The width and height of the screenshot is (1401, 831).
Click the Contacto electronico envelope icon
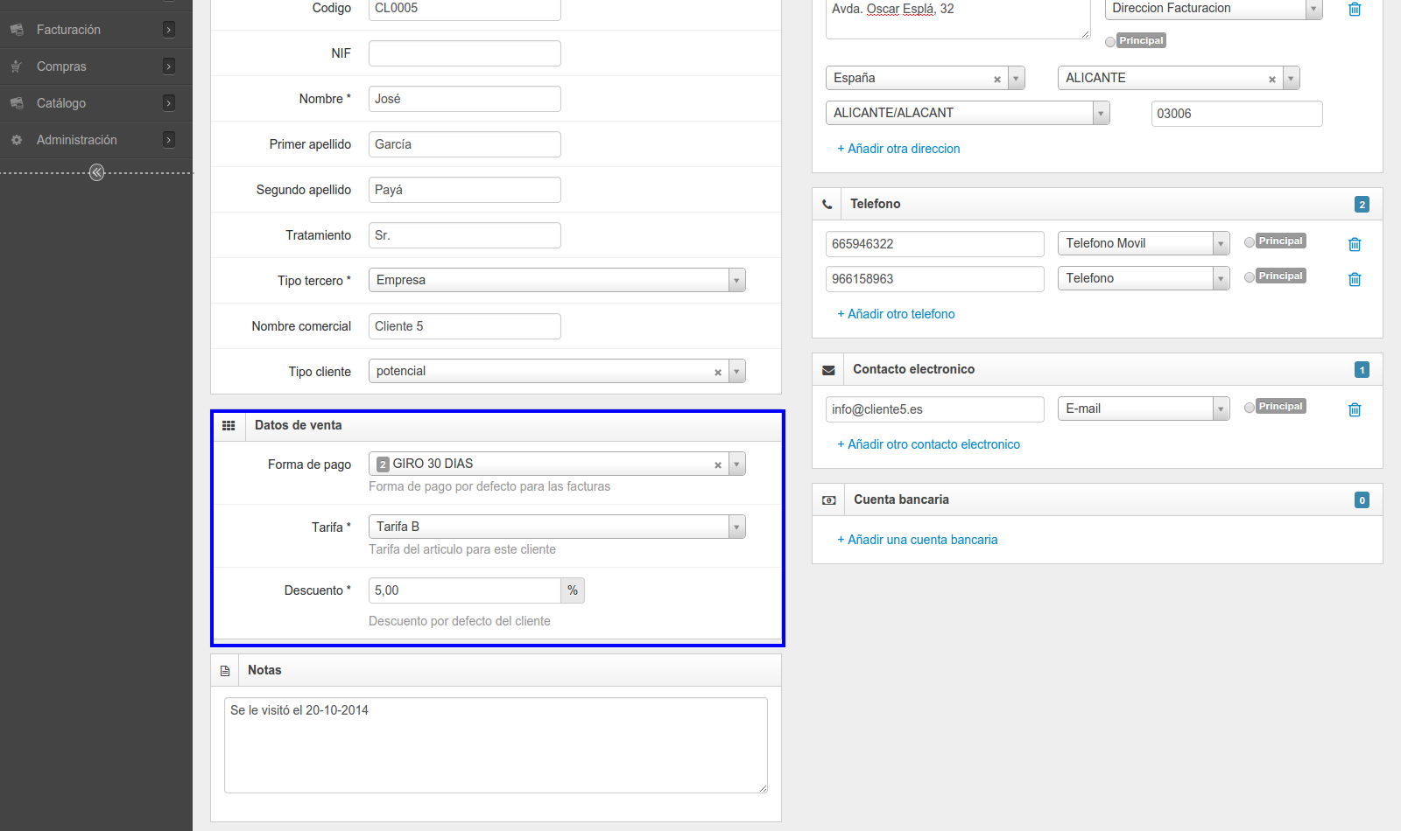(828, 370)
